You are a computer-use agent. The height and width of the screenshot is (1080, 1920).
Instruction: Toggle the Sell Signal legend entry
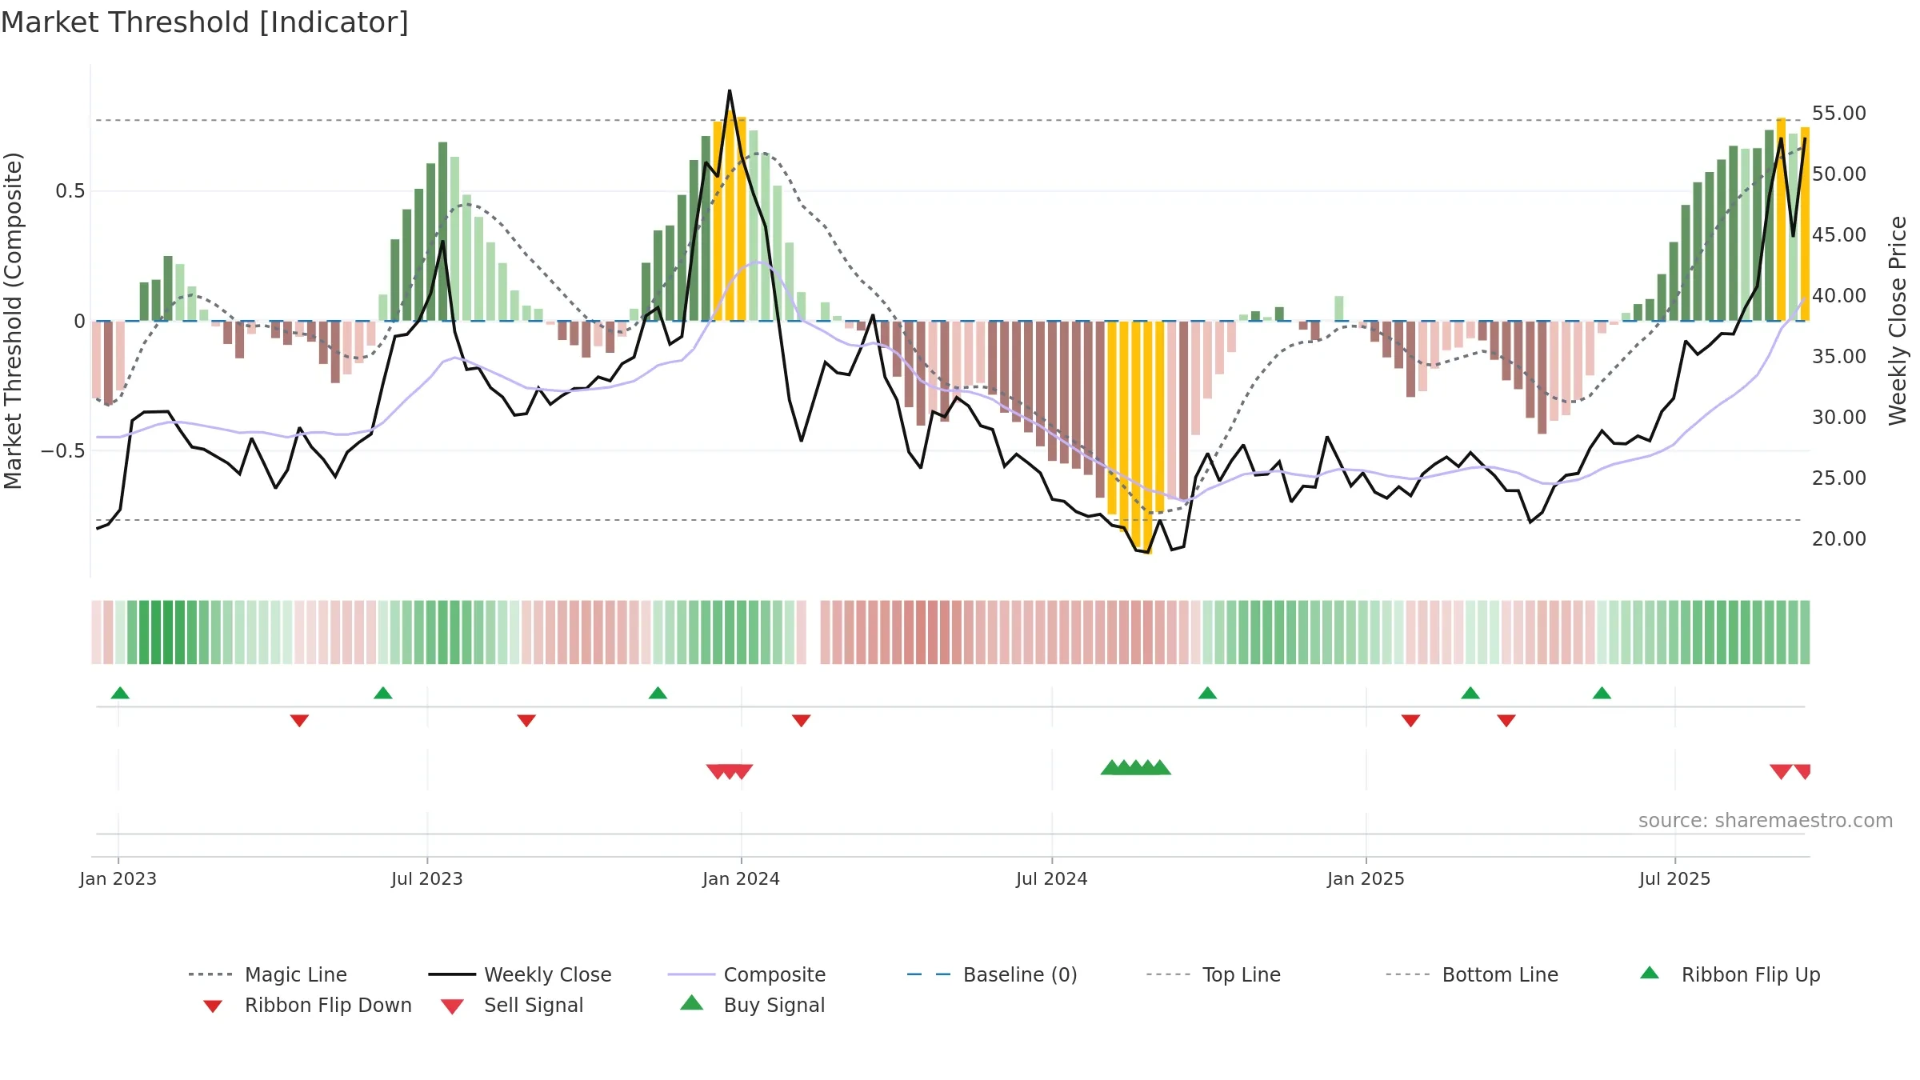click(x=512, y=1006)
